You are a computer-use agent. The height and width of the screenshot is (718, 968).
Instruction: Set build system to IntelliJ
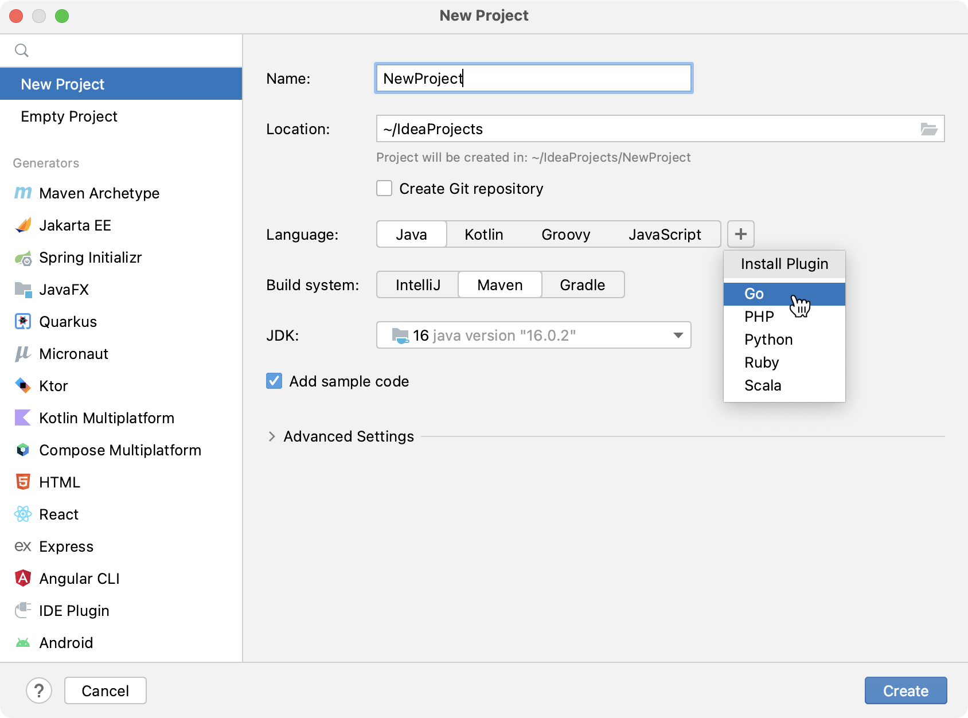[418, 285]
